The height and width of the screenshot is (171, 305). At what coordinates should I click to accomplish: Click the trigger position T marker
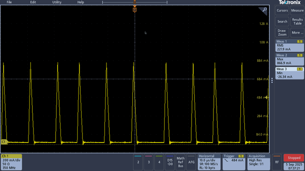[135, 10]
